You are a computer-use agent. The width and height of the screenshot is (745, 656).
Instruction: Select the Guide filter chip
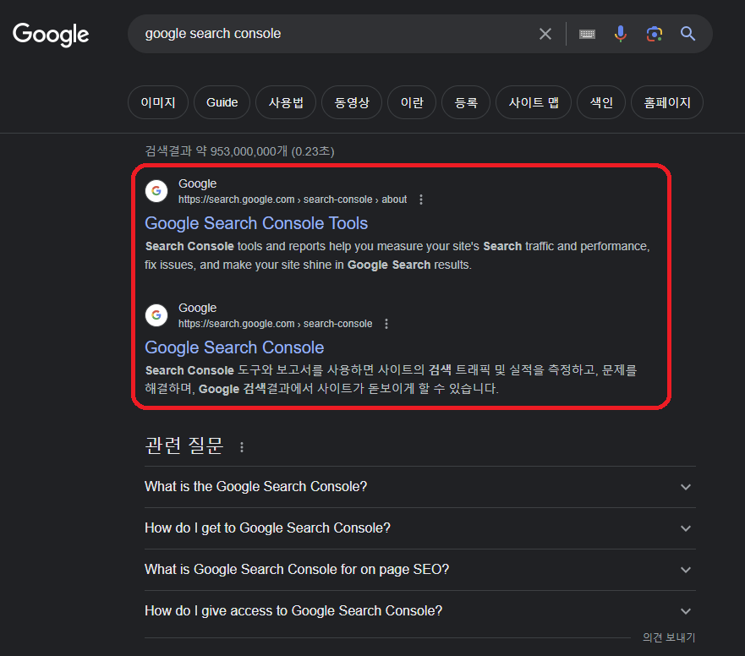click(222, 102)
